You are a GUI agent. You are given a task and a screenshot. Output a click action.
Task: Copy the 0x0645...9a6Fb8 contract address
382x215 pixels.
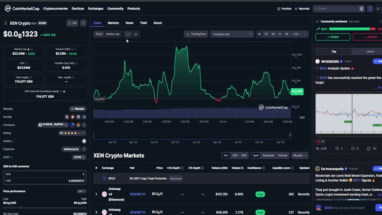(66, 125)
